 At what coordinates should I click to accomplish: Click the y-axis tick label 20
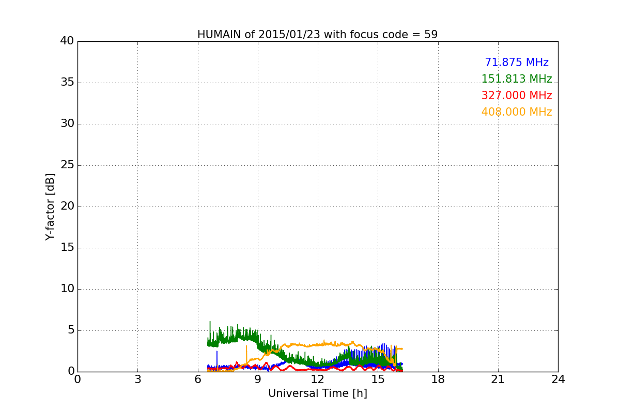coord(67,206)
